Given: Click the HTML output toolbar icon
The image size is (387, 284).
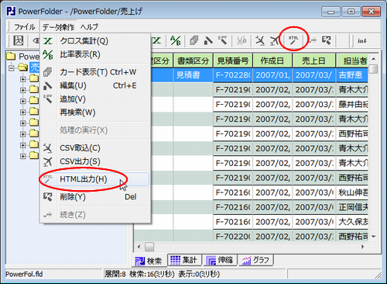Looking at the screenshot, I should coord(293,40).
